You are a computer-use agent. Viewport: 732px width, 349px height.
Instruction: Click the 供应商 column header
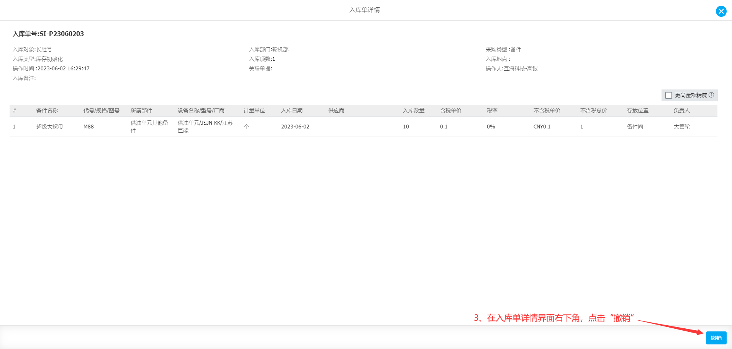[336, 110]
